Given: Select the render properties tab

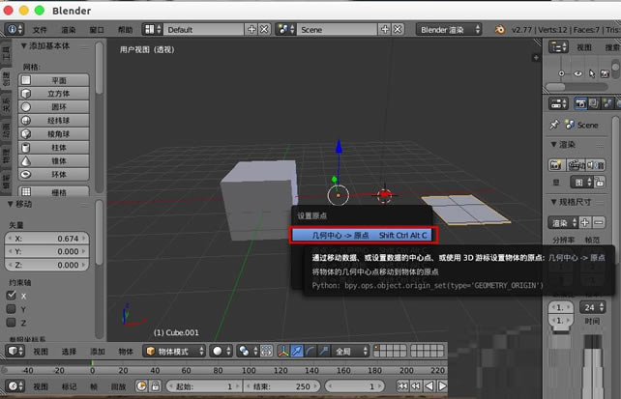Looking at the screenshot, I should pyautogui.click(x=580, y=103).
